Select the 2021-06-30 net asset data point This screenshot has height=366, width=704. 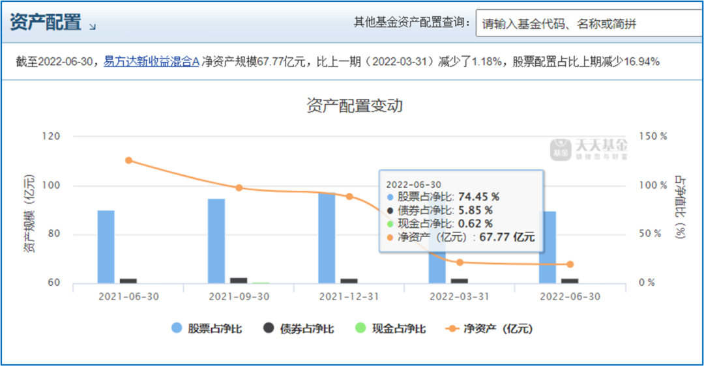coord(129,161)
